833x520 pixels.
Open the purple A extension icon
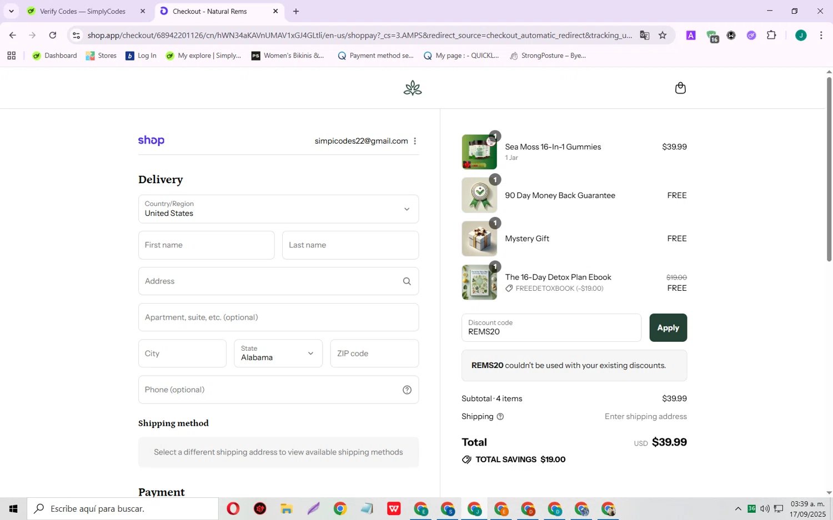coord(691,36)
